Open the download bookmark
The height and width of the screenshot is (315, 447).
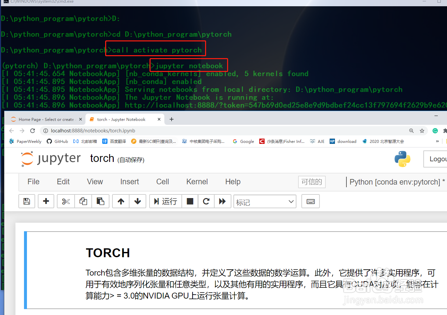[x=343, y=141]
